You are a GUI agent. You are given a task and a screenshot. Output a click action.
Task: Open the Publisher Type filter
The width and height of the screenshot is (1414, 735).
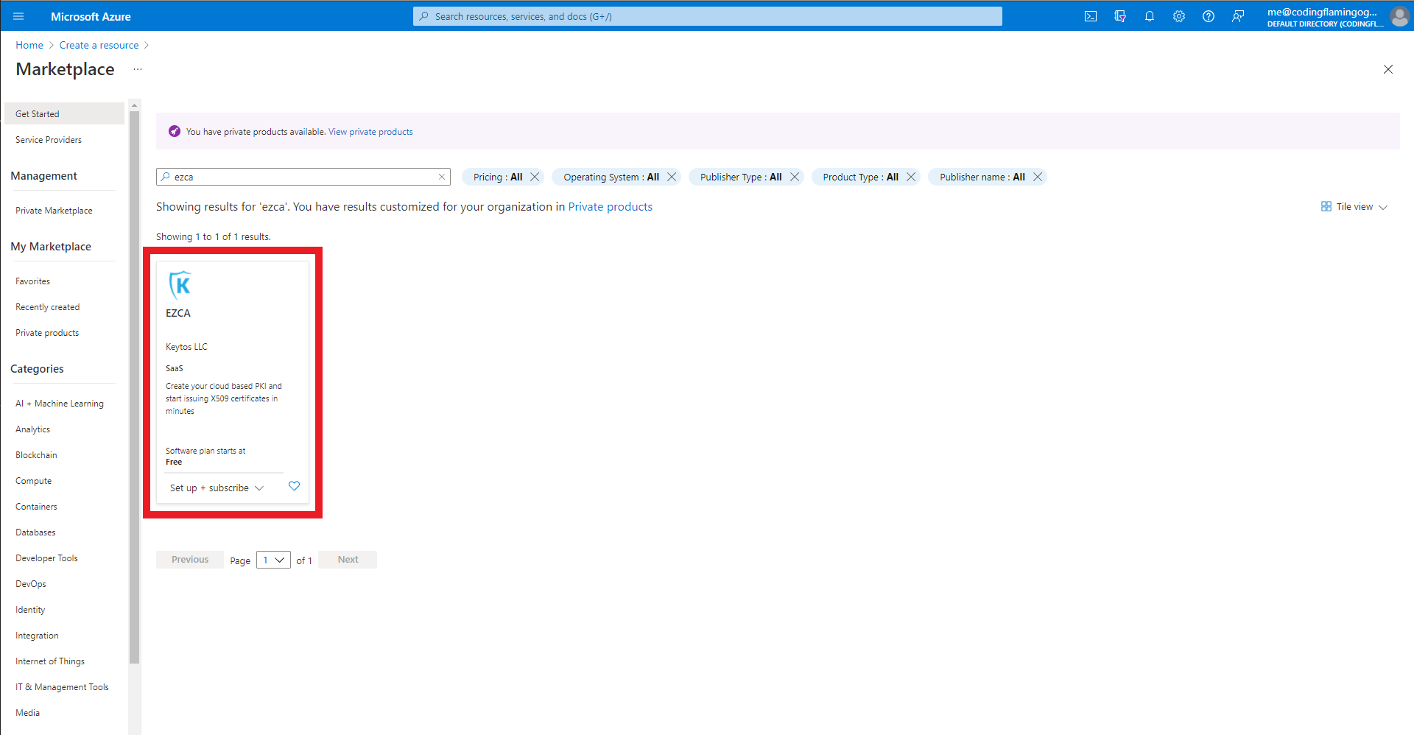pyautogui.click(x=741, y=177)
